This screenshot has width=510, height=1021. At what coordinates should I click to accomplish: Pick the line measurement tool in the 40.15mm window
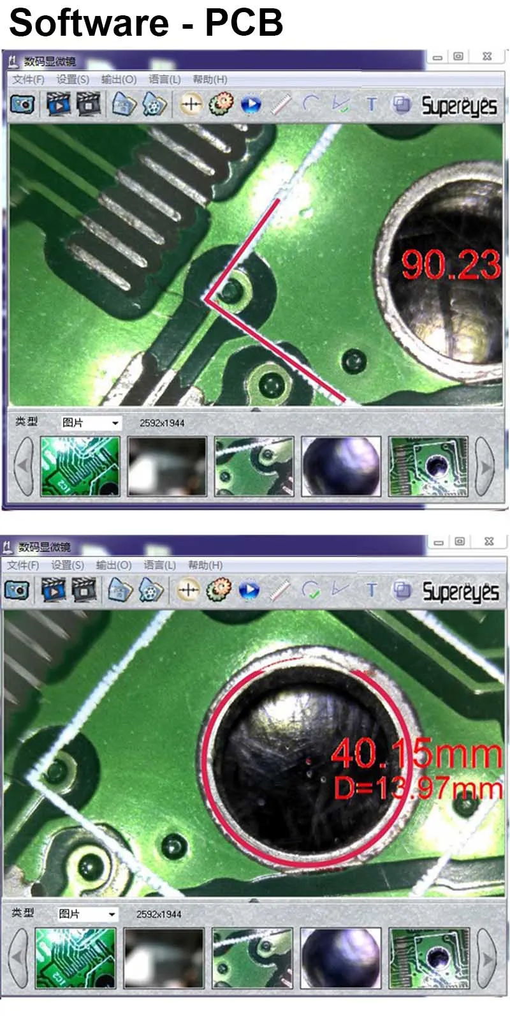280,590
